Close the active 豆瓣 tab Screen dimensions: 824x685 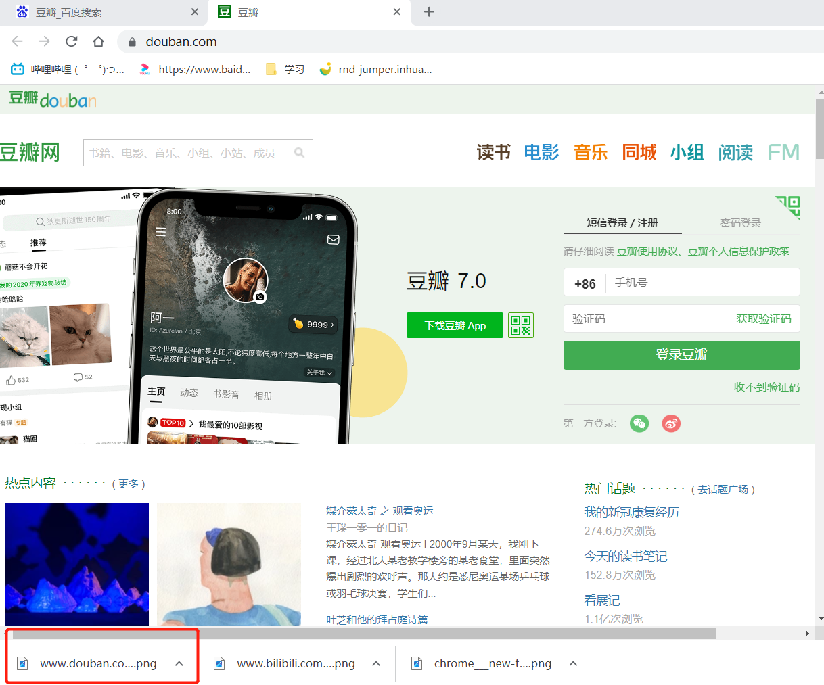coord(397,11)
